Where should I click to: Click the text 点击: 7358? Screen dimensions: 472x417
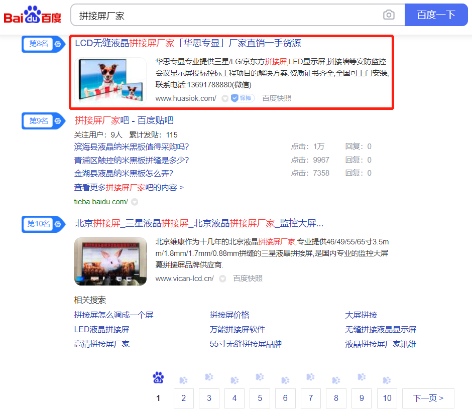click(310, 173)
